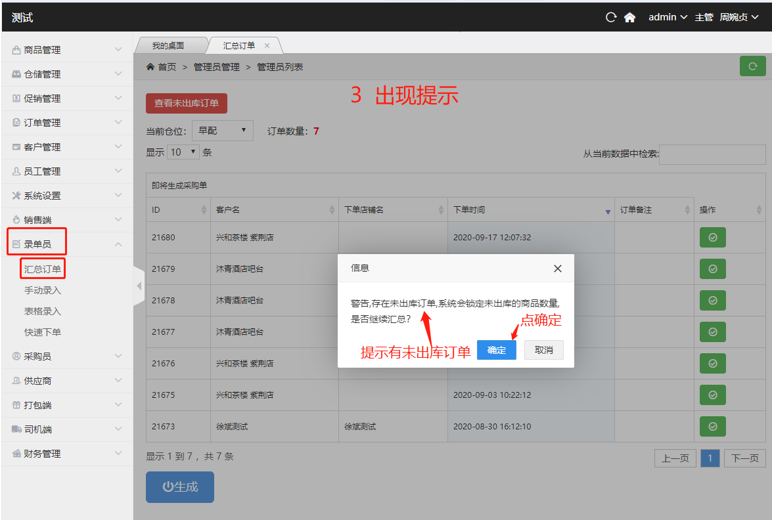Collapse the left sidebar using the arrow handle
The image size is (772, 520).
(139, 286)
